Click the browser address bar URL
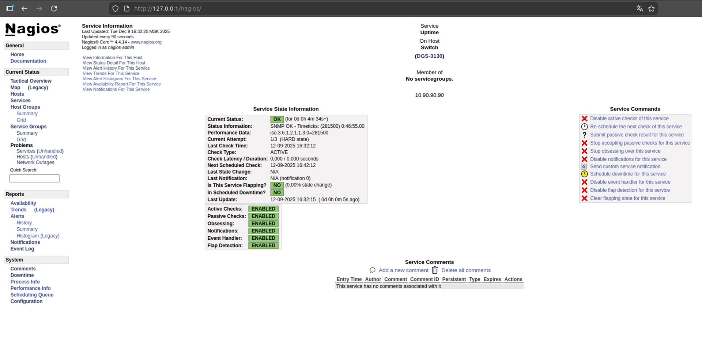 coord(167,8)
